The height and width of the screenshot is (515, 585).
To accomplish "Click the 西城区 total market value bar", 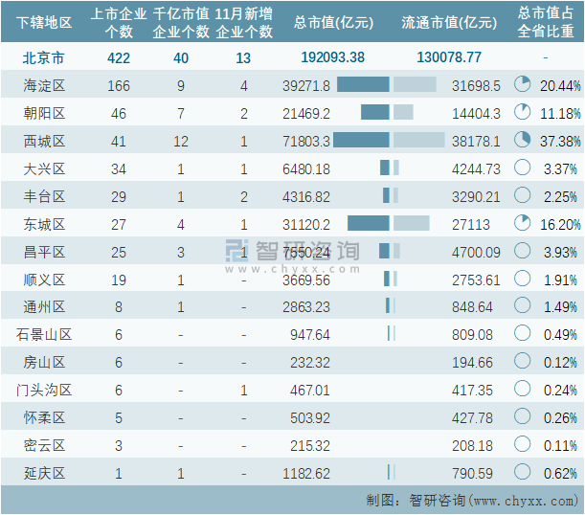I will 360,141.
